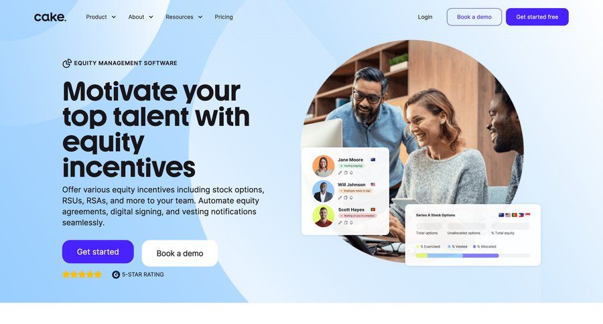
Task: Open the Login link
Action: (x=425, y=17)
